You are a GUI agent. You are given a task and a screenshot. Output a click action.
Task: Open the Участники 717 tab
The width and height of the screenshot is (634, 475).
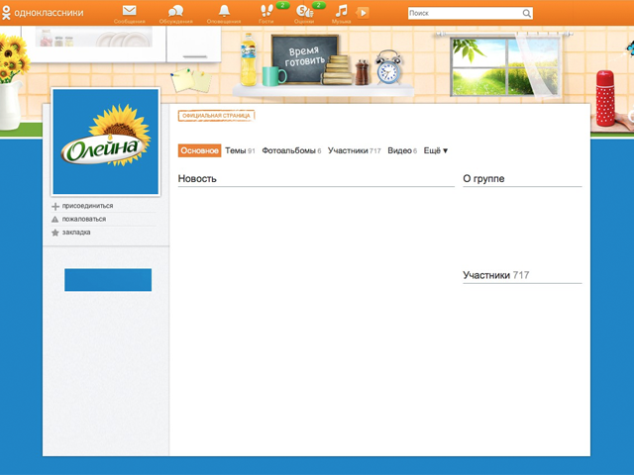[355, 150]
